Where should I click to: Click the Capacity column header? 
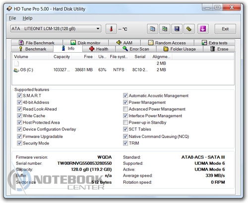61,57
